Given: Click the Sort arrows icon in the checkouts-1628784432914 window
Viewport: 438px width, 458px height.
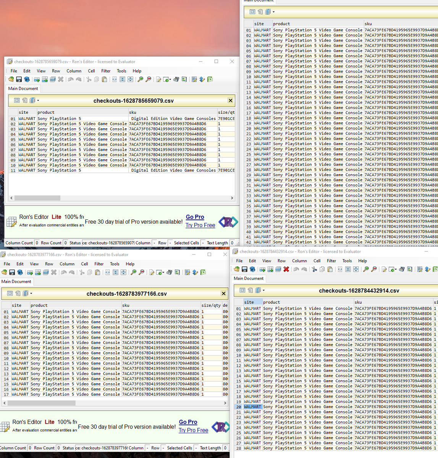Looking at the screenshot, I should 428,269.
